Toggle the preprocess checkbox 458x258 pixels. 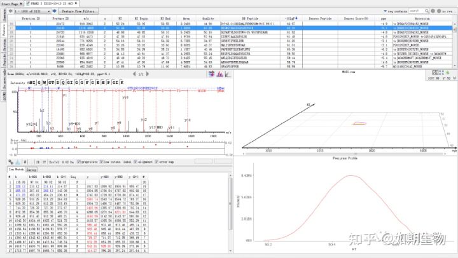[79, 161]
